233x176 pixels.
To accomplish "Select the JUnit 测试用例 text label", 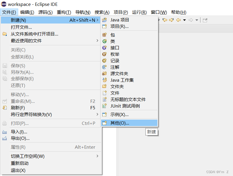I will (x=125, y=106).
